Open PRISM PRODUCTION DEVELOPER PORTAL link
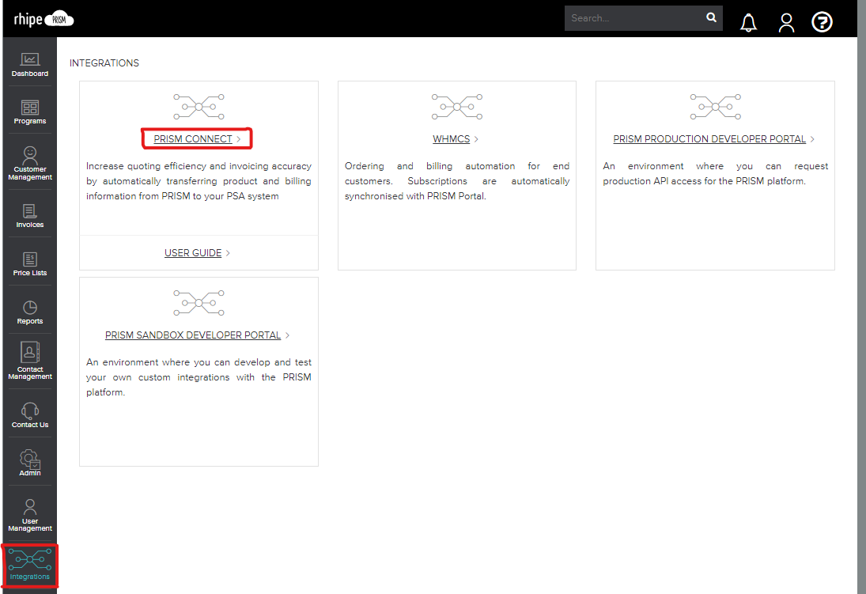This screenshot has height=594, width=866. [709, 138]
